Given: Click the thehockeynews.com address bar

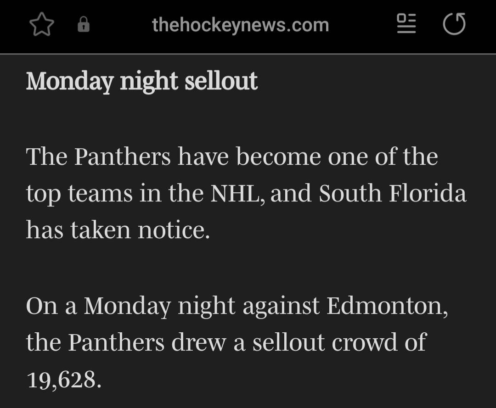Looking at the screenshot, I should point(240,25).
